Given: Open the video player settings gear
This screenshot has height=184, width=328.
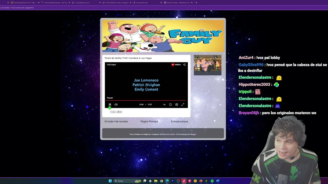Looking at the screenshot, I should point(177,105).
